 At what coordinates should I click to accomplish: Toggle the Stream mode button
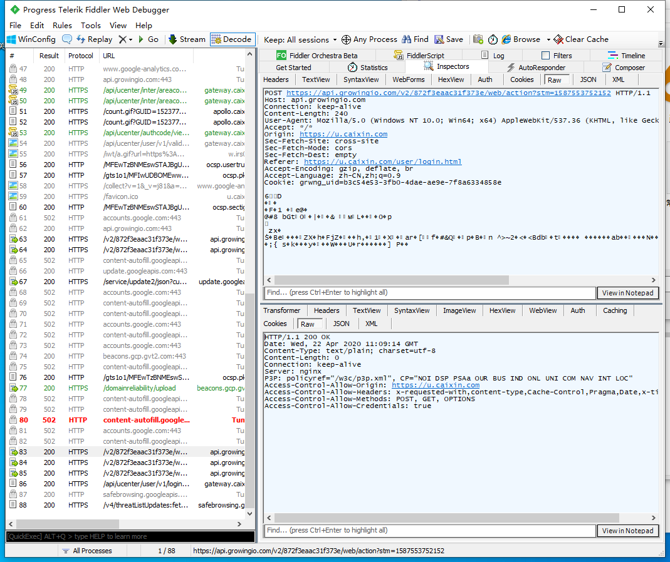tap(187, 39)
